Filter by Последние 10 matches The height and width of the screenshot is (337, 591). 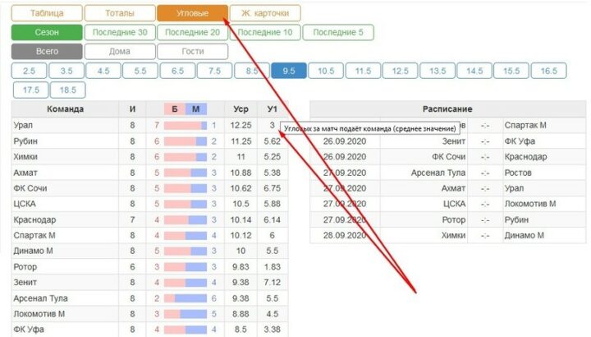[265, 32]
